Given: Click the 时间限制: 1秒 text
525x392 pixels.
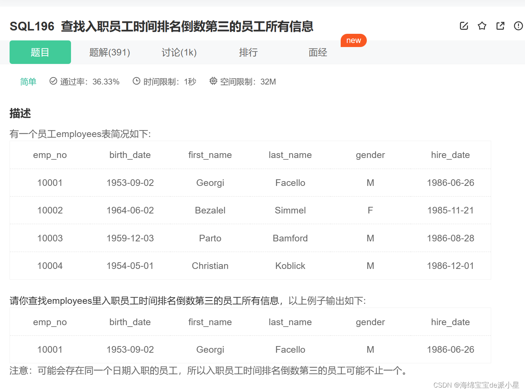Looking at the screenshot, I should (x=170, y=82).
